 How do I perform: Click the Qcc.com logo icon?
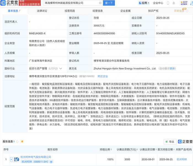[x=3, y=3]
